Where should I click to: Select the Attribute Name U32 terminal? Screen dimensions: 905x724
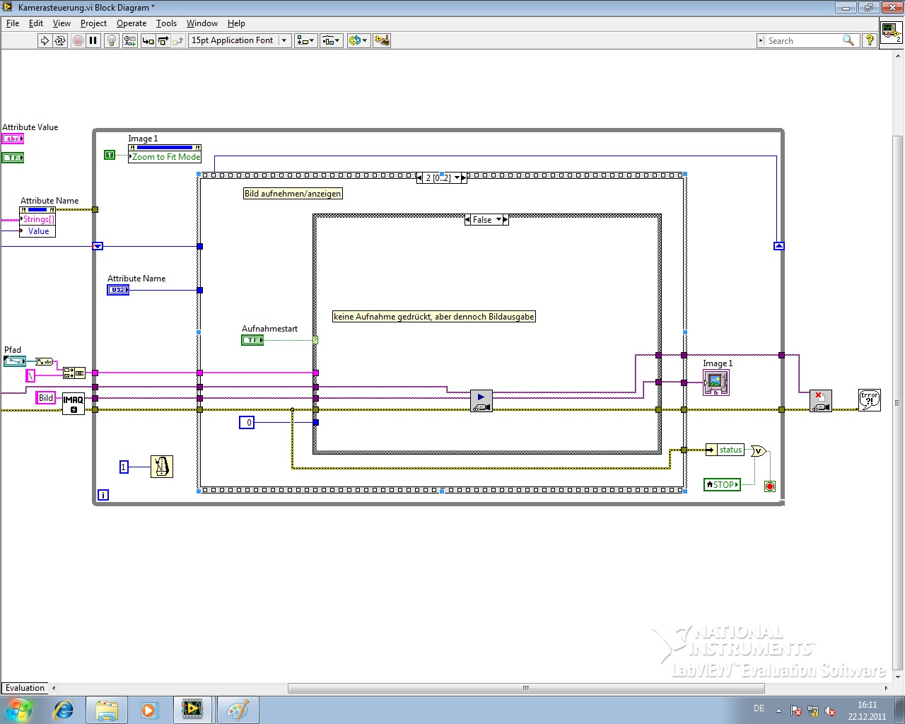tap(118, 290)
